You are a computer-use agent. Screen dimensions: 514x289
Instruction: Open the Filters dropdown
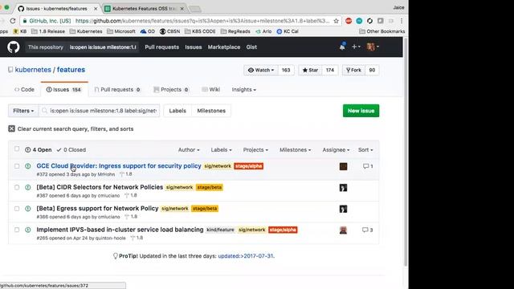23,111
